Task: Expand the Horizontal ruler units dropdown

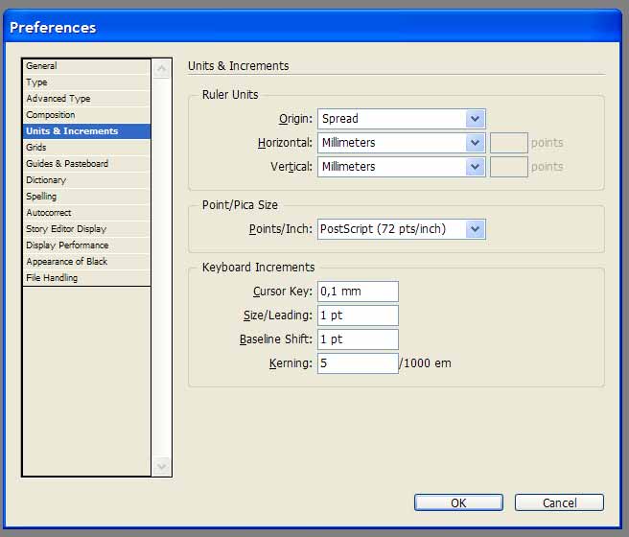Action: (x=476, y=143)
